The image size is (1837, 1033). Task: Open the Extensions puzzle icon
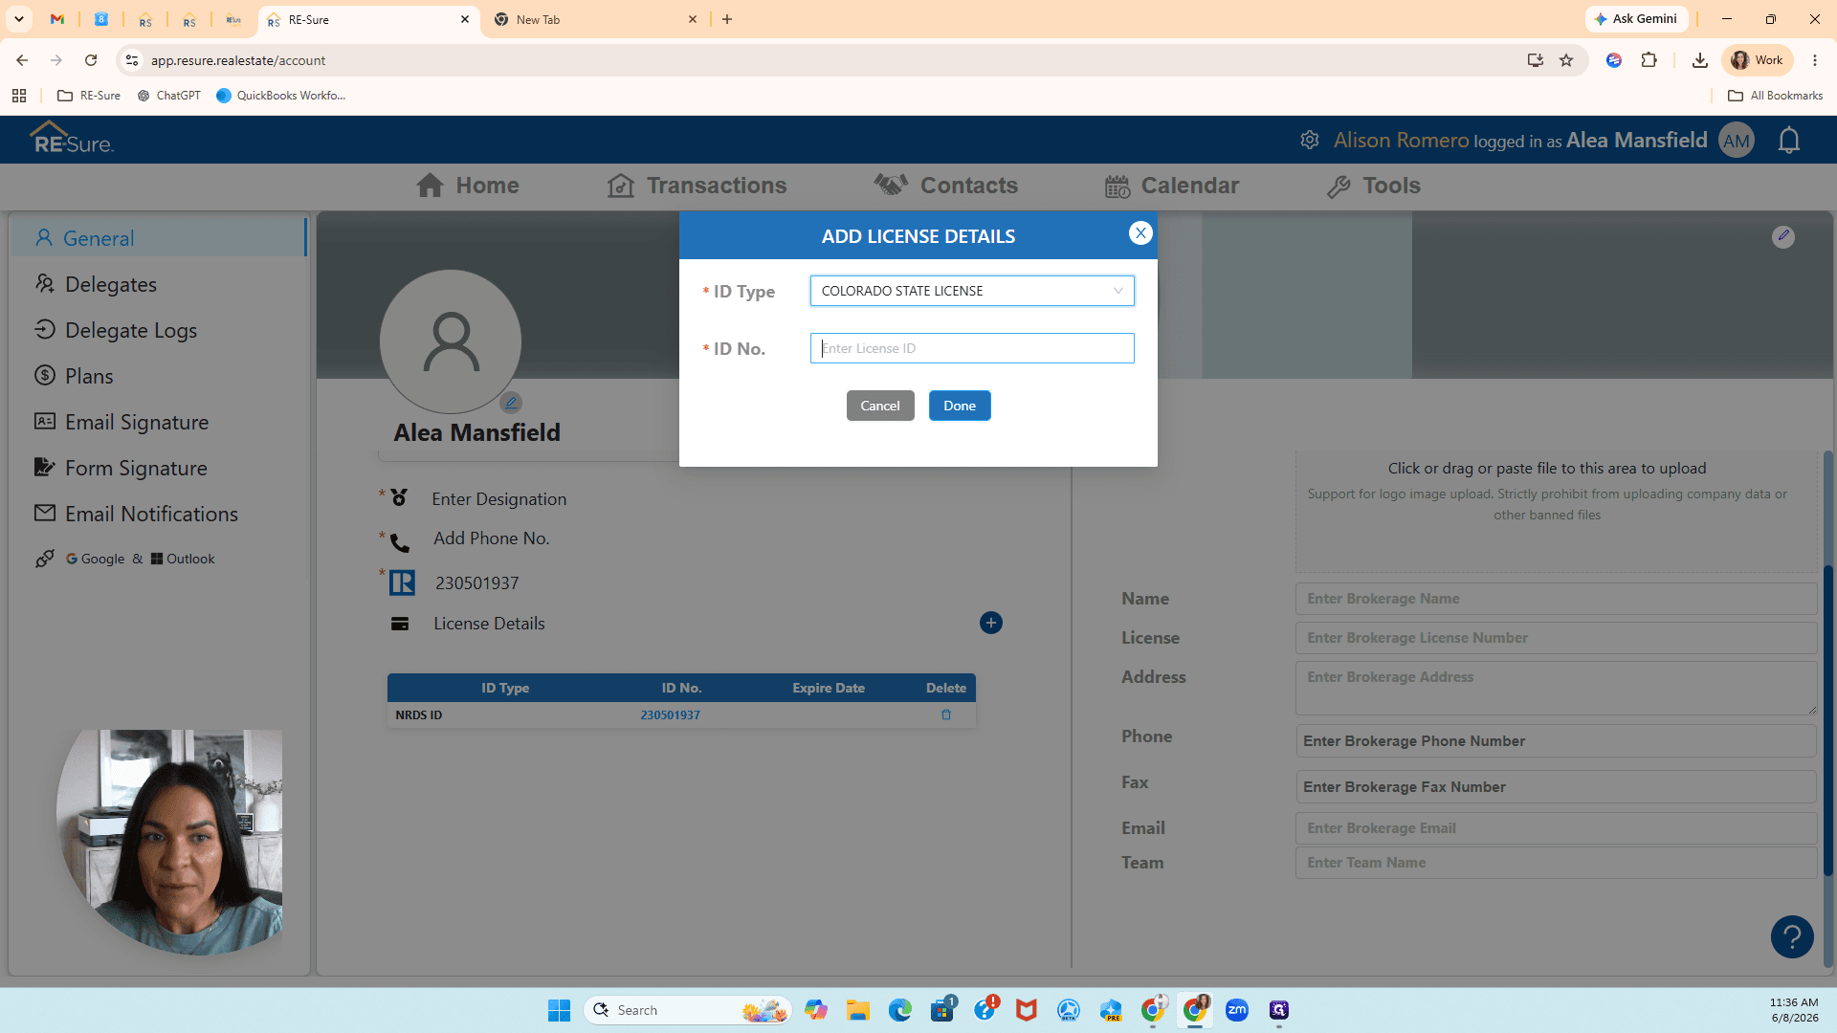click(x=1649, y=60)
